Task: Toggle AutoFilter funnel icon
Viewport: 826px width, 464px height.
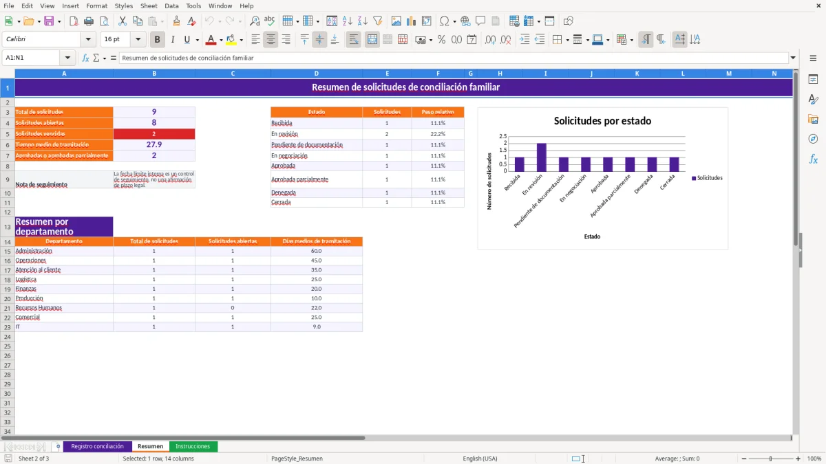Action: click(378, 21)
